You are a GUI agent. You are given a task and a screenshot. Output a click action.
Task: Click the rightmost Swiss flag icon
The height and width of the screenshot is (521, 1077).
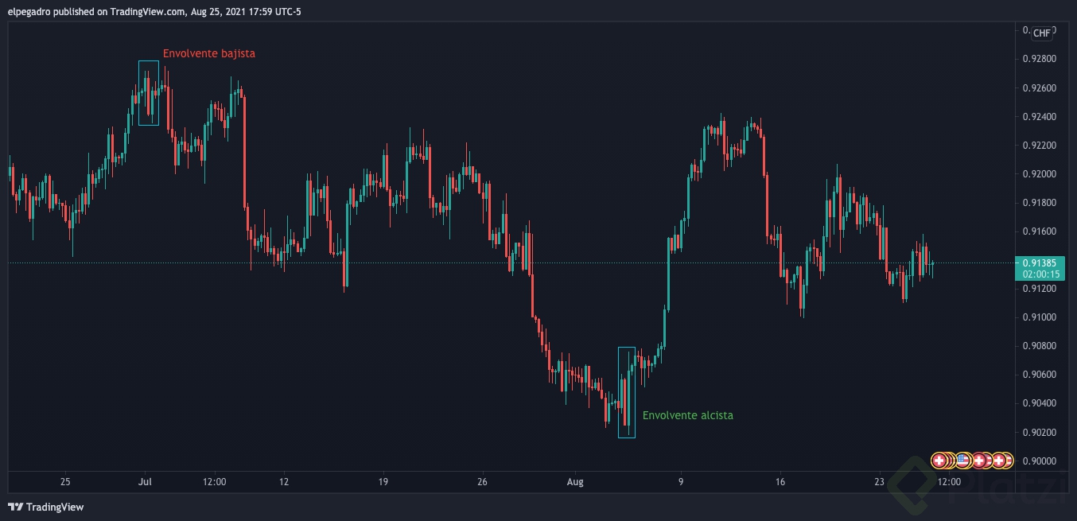[x=999, y=460]
